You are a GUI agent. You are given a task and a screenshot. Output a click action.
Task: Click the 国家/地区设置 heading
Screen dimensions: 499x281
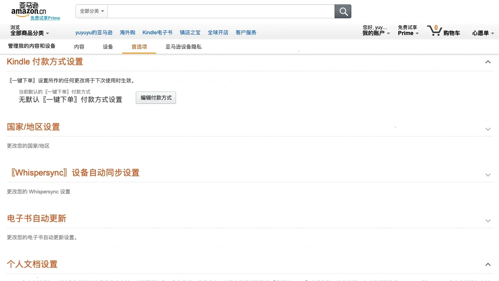[x=34, y=127]
